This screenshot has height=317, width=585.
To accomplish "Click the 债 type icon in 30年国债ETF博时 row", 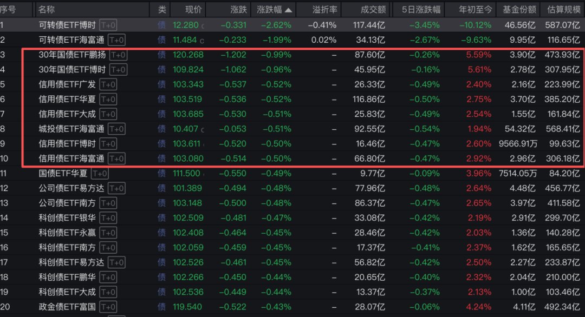I will [x=161, y=70].
